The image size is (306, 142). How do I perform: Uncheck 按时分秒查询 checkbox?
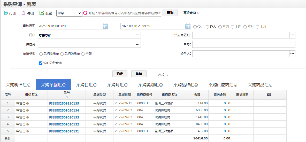pyautogui.click(x=41, y=63)
